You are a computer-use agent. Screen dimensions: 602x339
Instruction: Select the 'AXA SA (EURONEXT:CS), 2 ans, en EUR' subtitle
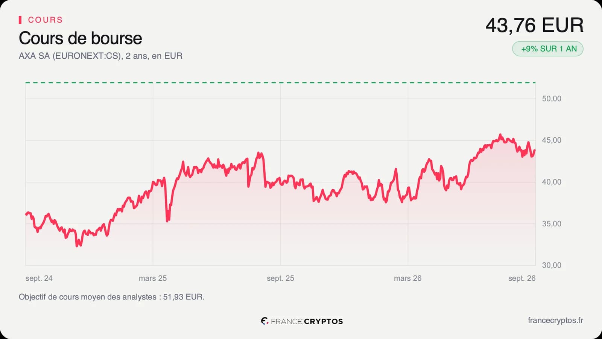coord(100,56)
